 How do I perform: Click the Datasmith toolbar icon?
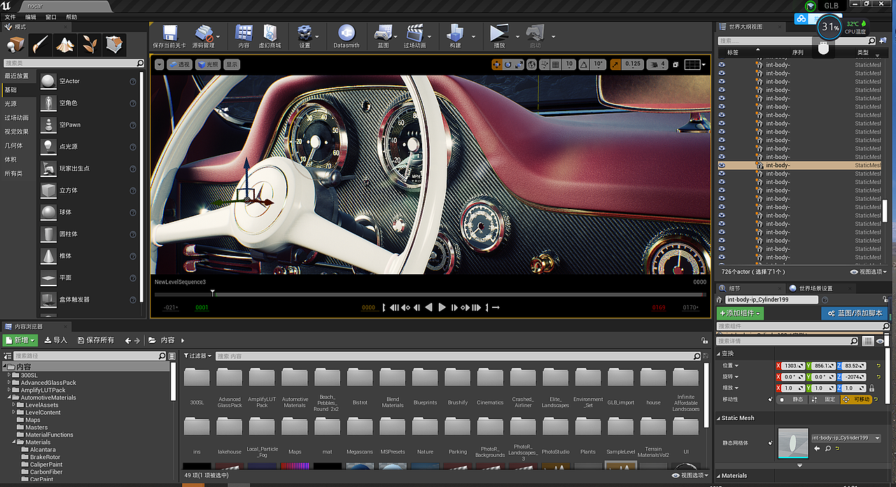pyautogui.click(x=346, y=33)
